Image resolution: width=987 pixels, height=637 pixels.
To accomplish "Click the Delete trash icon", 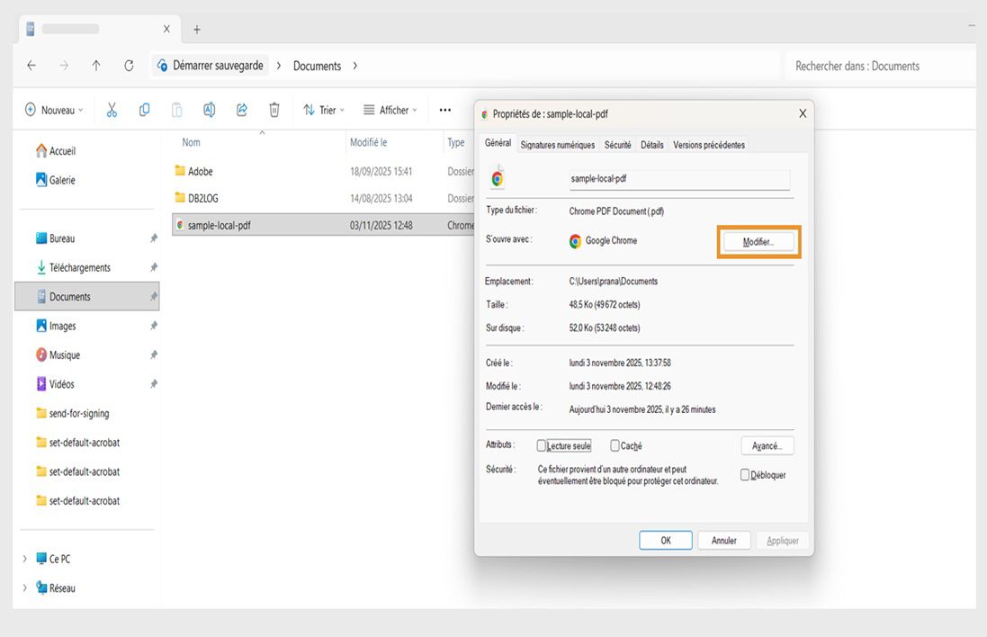I will click(x=274, y=109).
